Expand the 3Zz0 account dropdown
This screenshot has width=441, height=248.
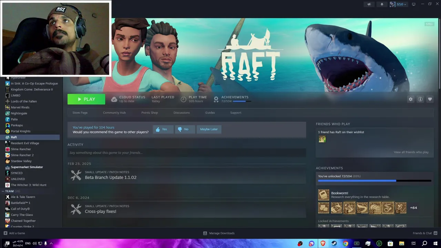pos(398,4)
